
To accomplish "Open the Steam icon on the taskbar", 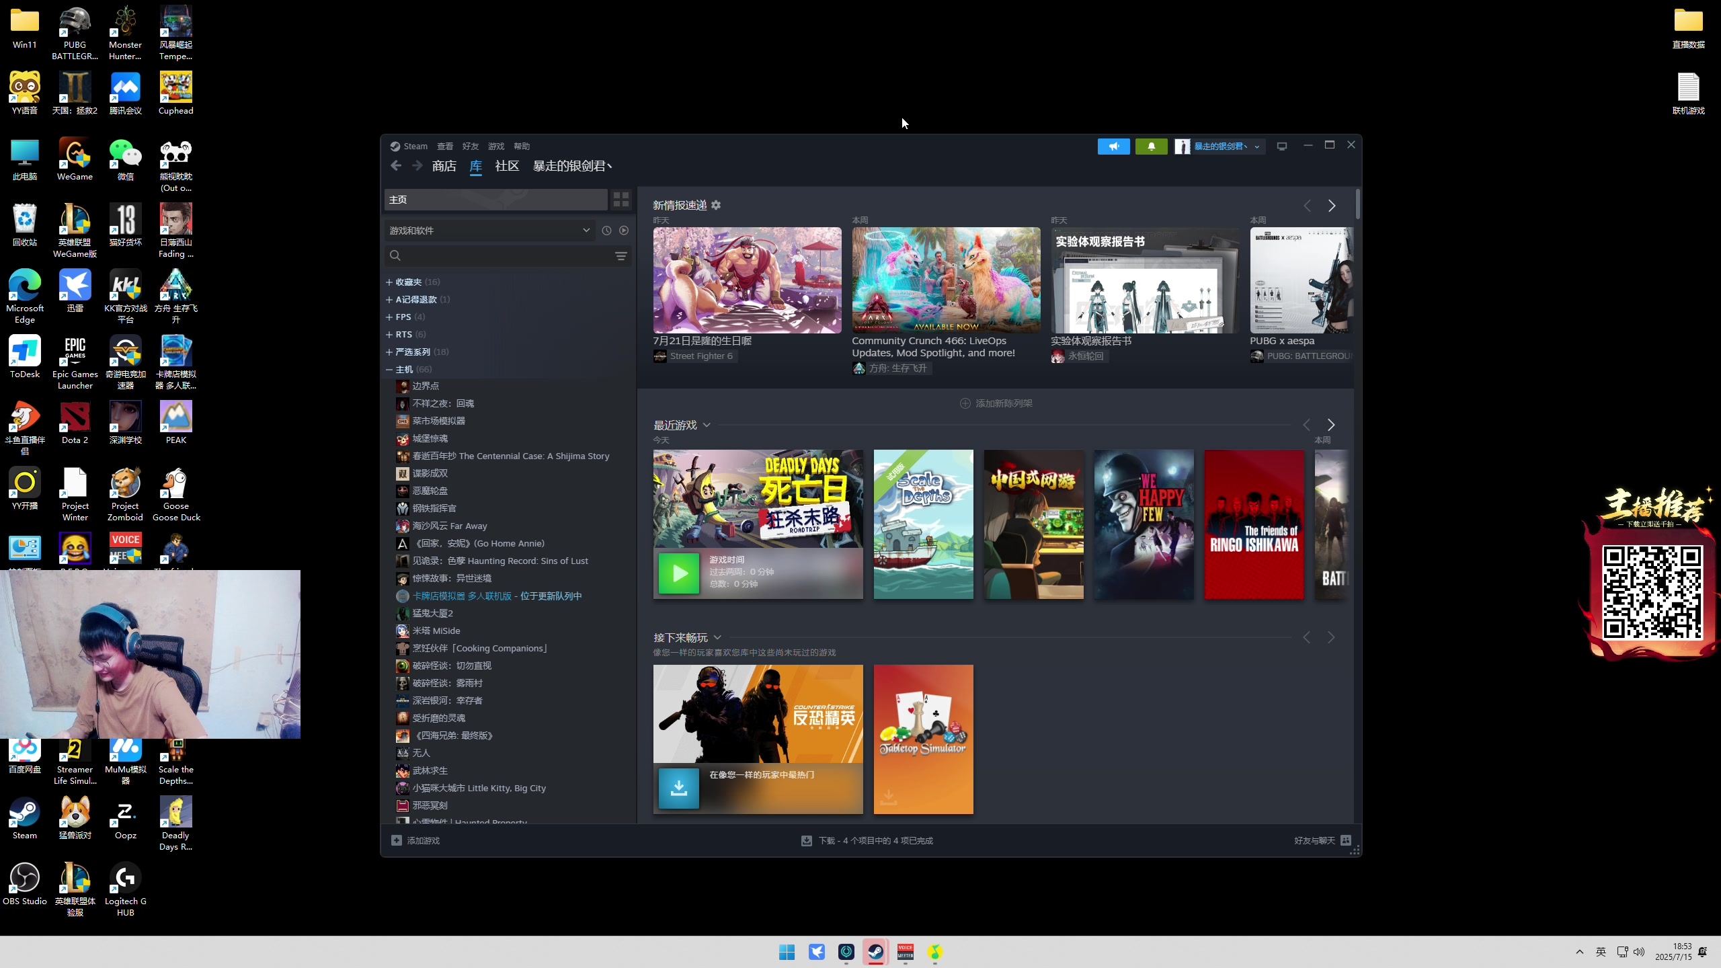I will click(x=875, y=952).
